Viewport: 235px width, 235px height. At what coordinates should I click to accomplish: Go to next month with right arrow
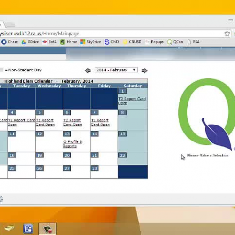[144, 70]
